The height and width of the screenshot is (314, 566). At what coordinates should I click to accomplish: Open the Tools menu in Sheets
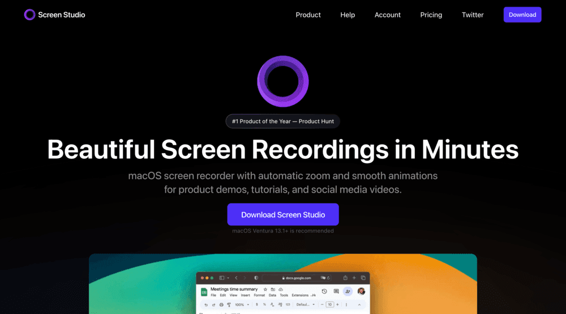[x=284, y=295]
